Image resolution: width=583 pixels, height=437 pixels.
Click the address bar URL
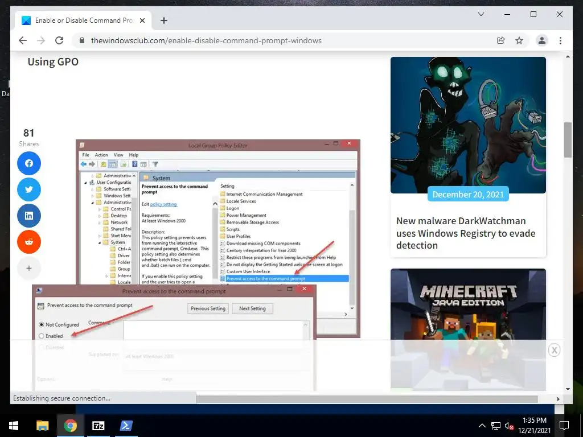206,40
